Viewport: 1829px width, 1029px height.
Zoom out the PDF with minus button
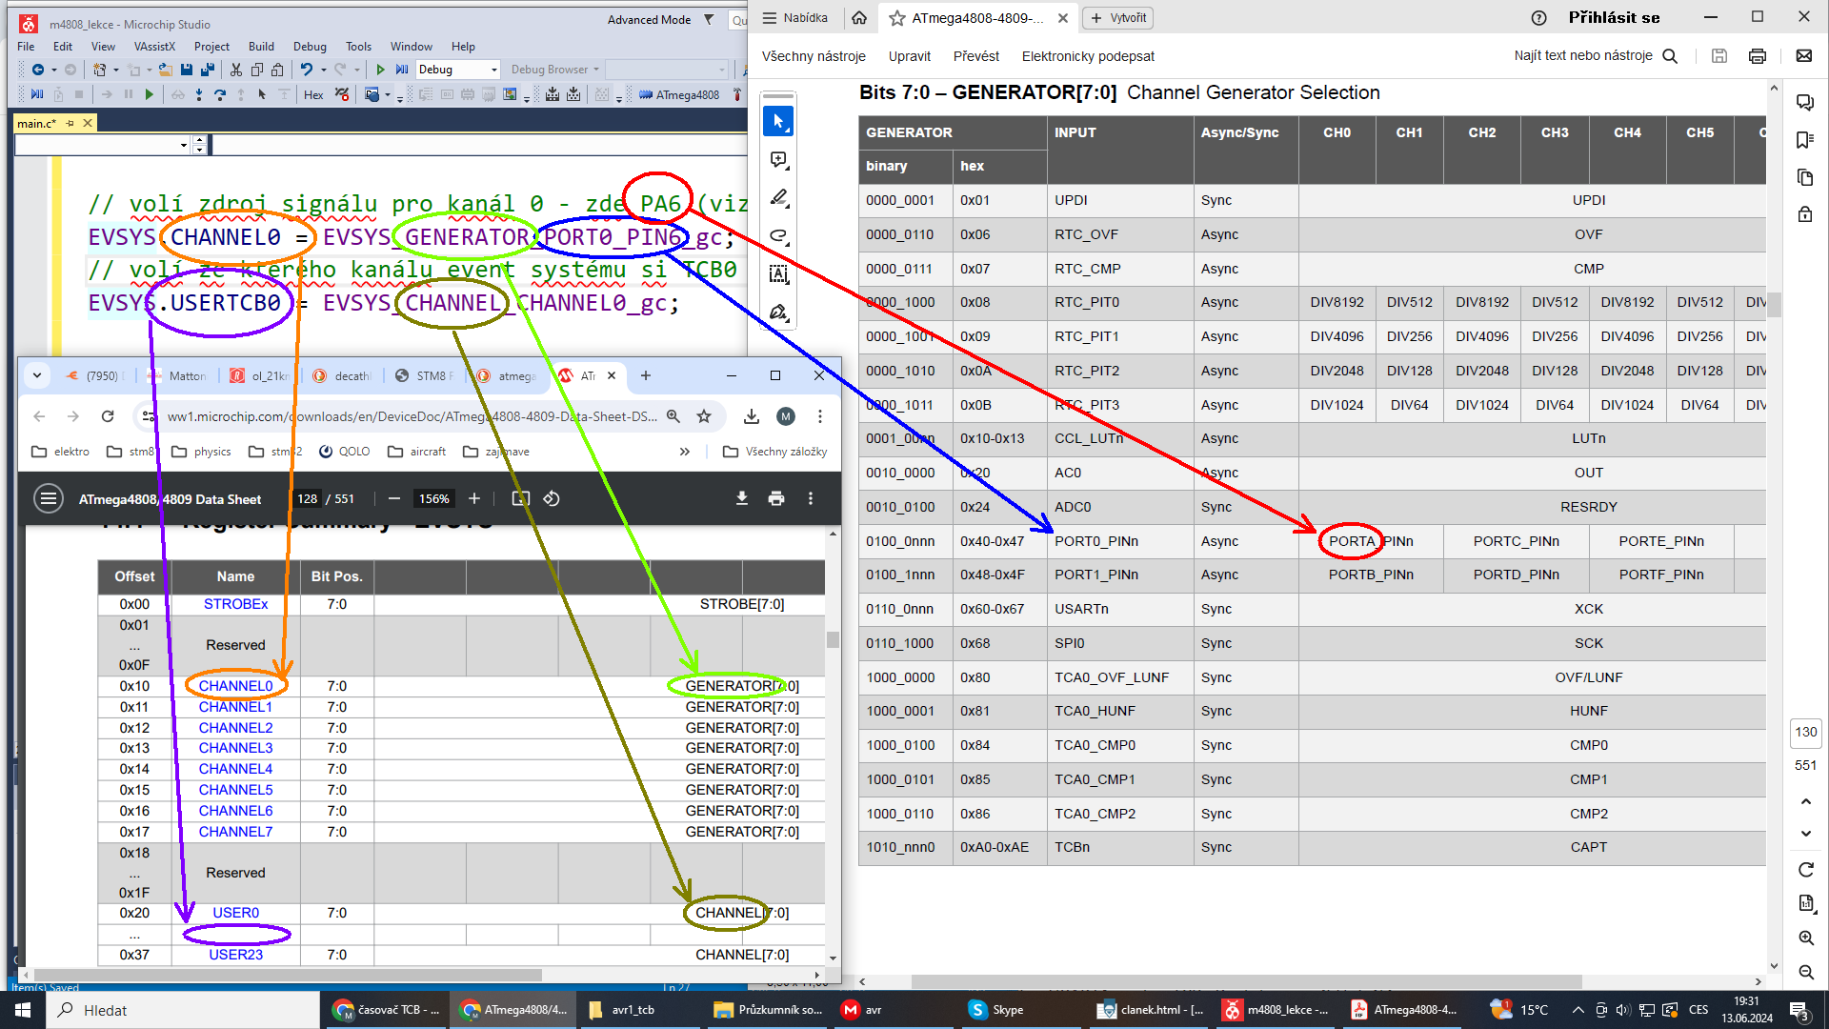(x=394, y=498)
